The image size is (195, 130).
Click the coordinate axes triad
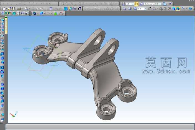[x=14, y=114]
